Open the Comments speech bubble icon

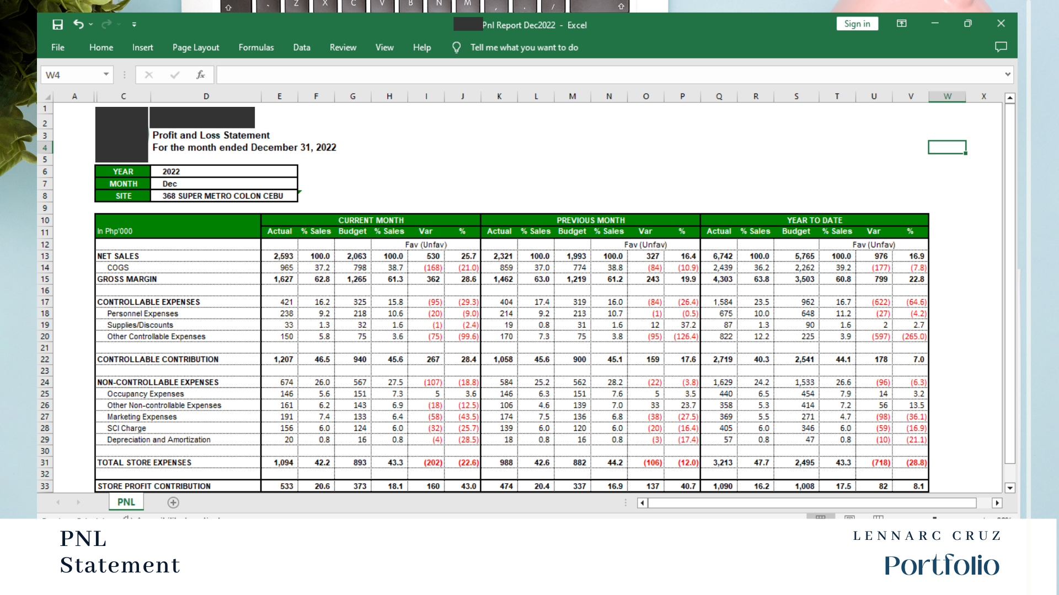[1001, 47]
